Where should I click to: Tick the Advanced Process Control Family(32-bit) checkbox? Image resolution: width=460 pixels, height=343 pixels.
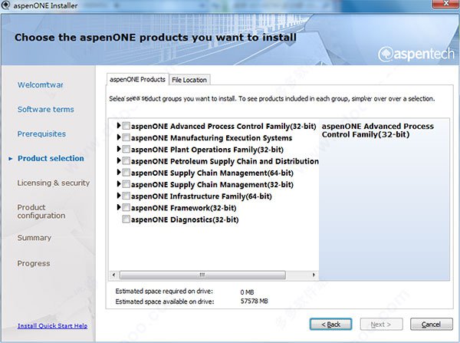[x=127, y=126]
